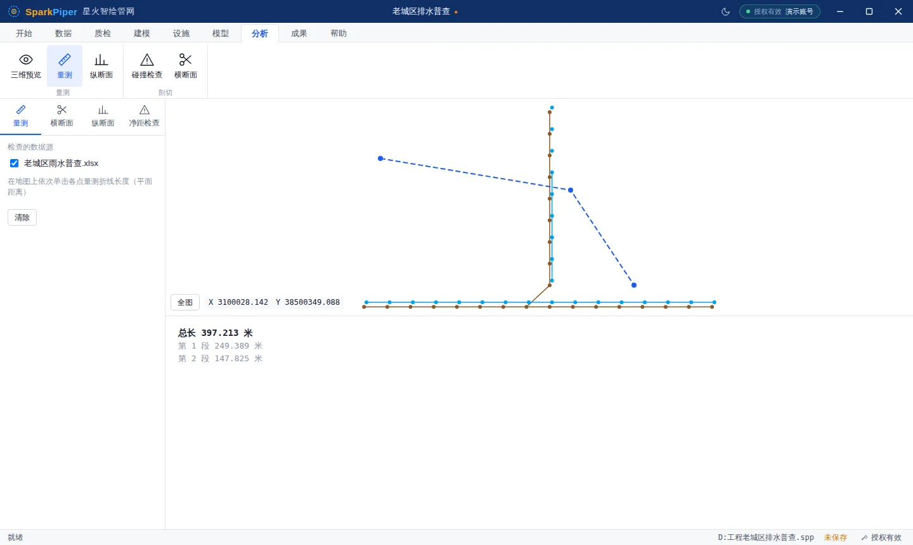
Task: Open the 建模 ribbon tab
Action: click(142, 33)
